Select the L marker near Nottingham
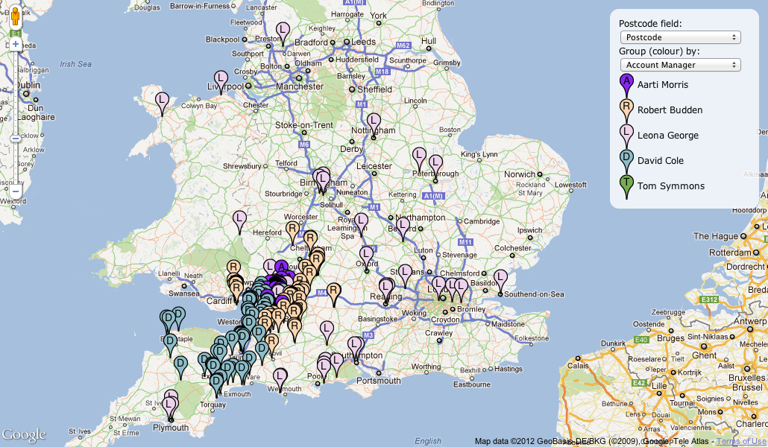The height and width of the screenshot is (447, 768). coord(374,122)
